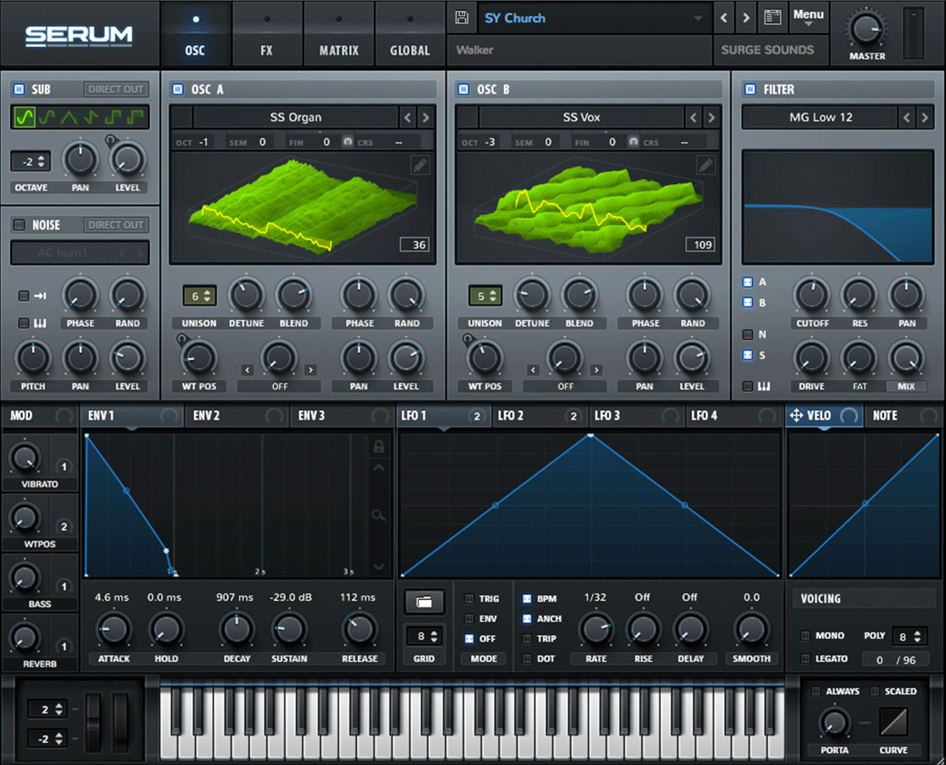This screenshot has width=946, height=765.
Task: Open SS Vox wavetable selector
Action: click(x=581, y=117)
